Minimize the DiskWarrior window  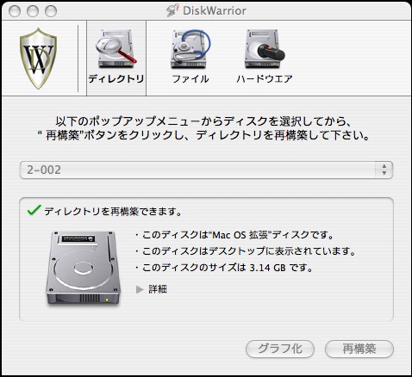[33, 11]
